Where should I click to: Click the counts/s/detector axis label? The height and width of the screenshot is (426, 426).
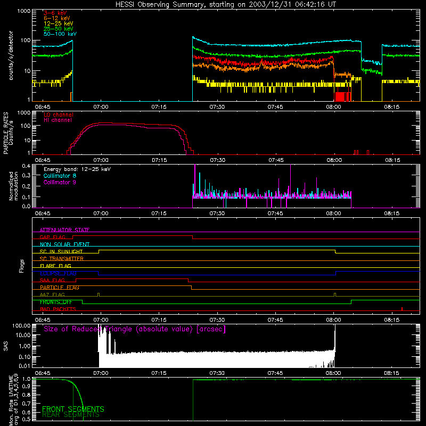click(11, 55)
